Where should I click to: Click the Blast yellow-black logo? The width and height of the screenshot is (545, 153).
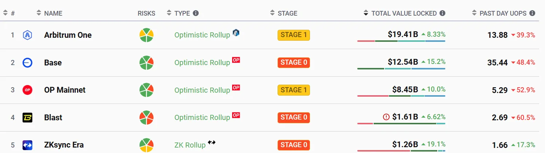coord(28,117)
